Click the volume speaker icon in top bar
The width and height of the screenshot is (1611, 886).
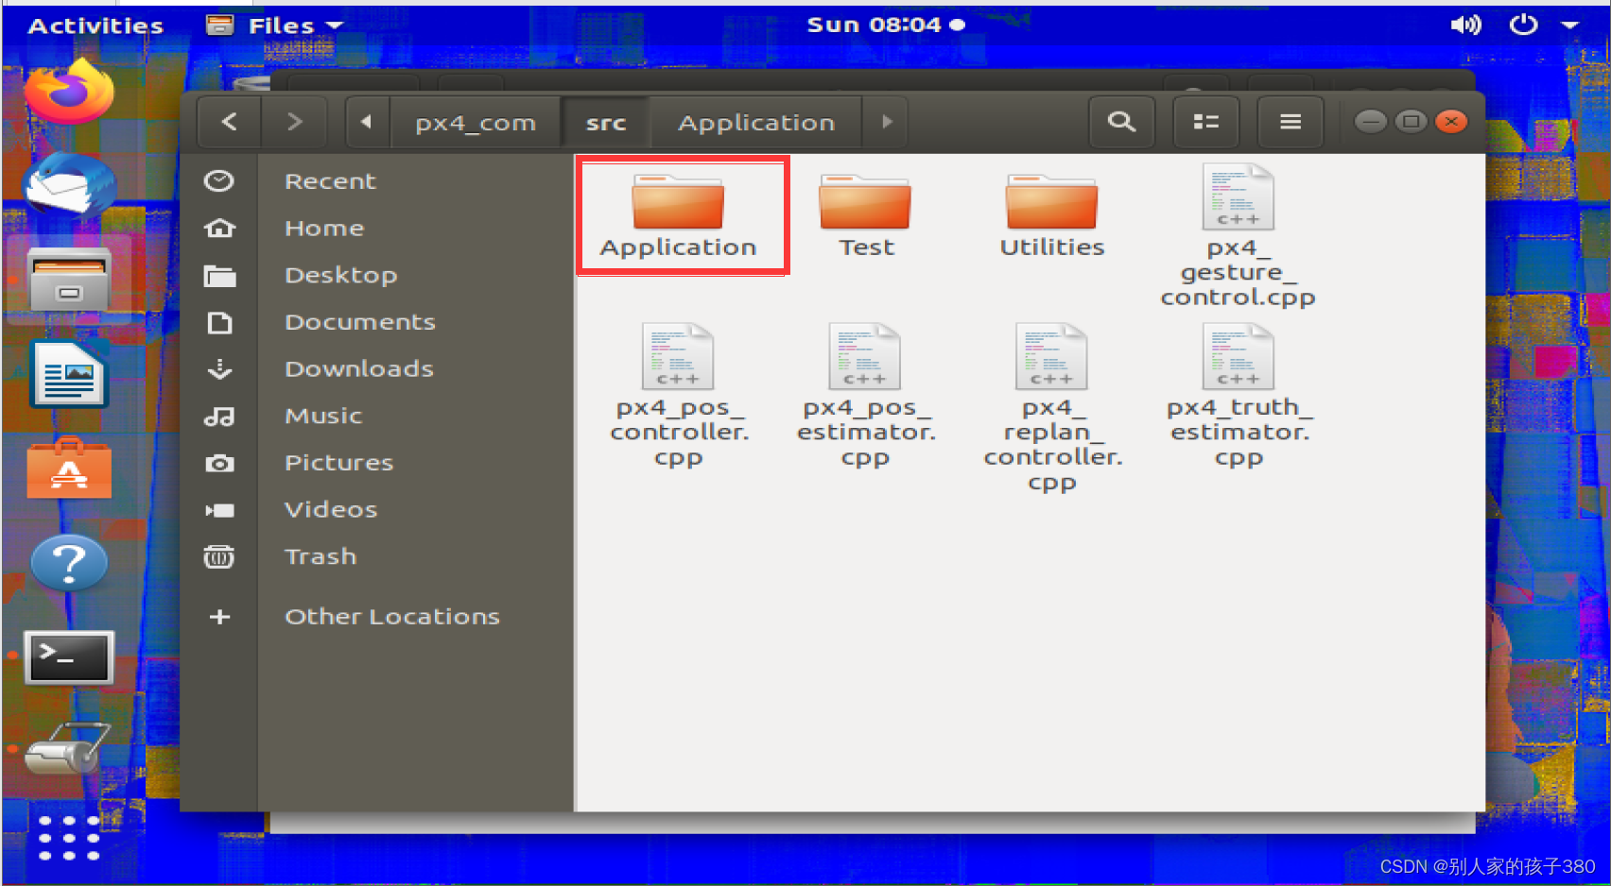point(1466,25)
